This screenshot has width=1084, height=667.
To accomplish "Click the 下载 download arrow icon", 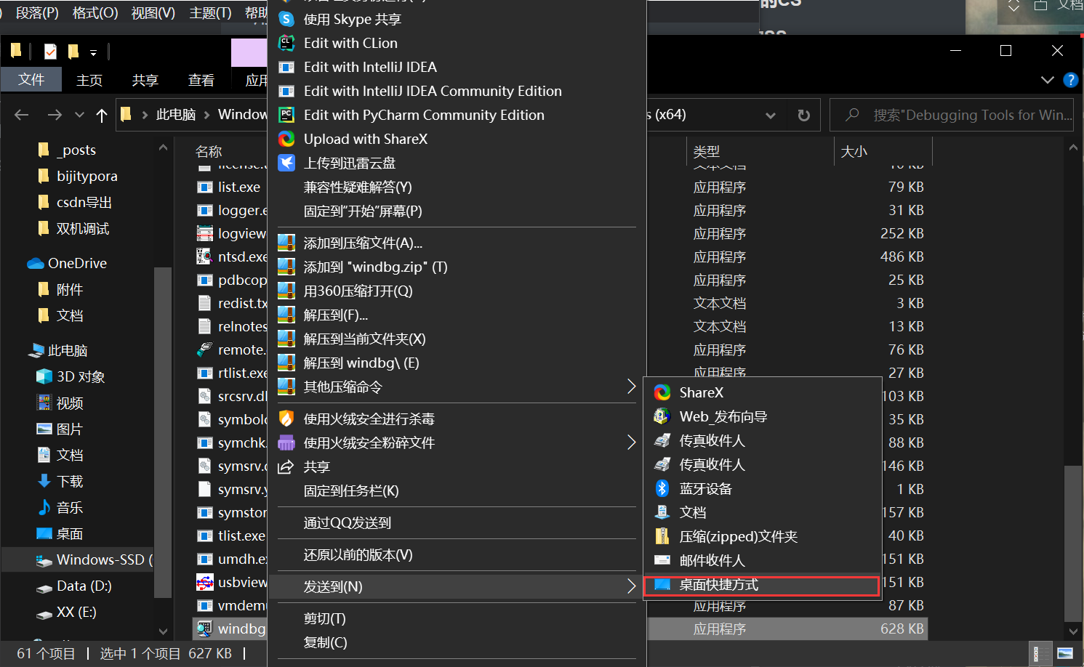I will point(44,481).
